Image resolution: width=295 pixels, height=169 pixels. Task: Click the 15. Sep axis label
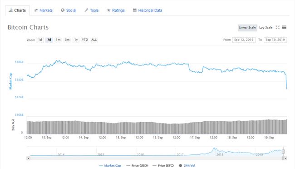point(121,138)
